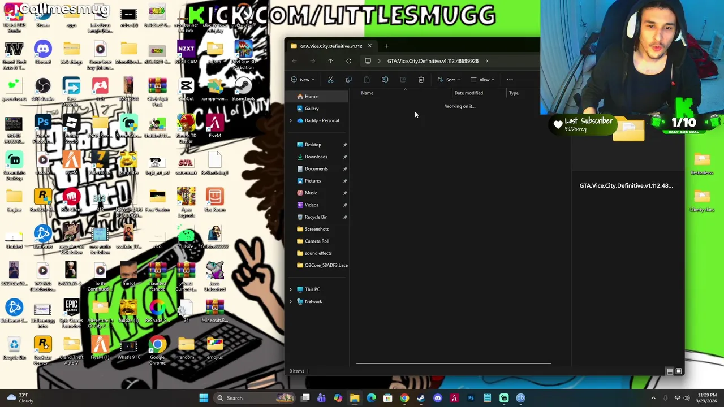The height and width of the screenshot is (407, 724).
Task: Open Home in the navigation pane
Action: pos(317,97)
